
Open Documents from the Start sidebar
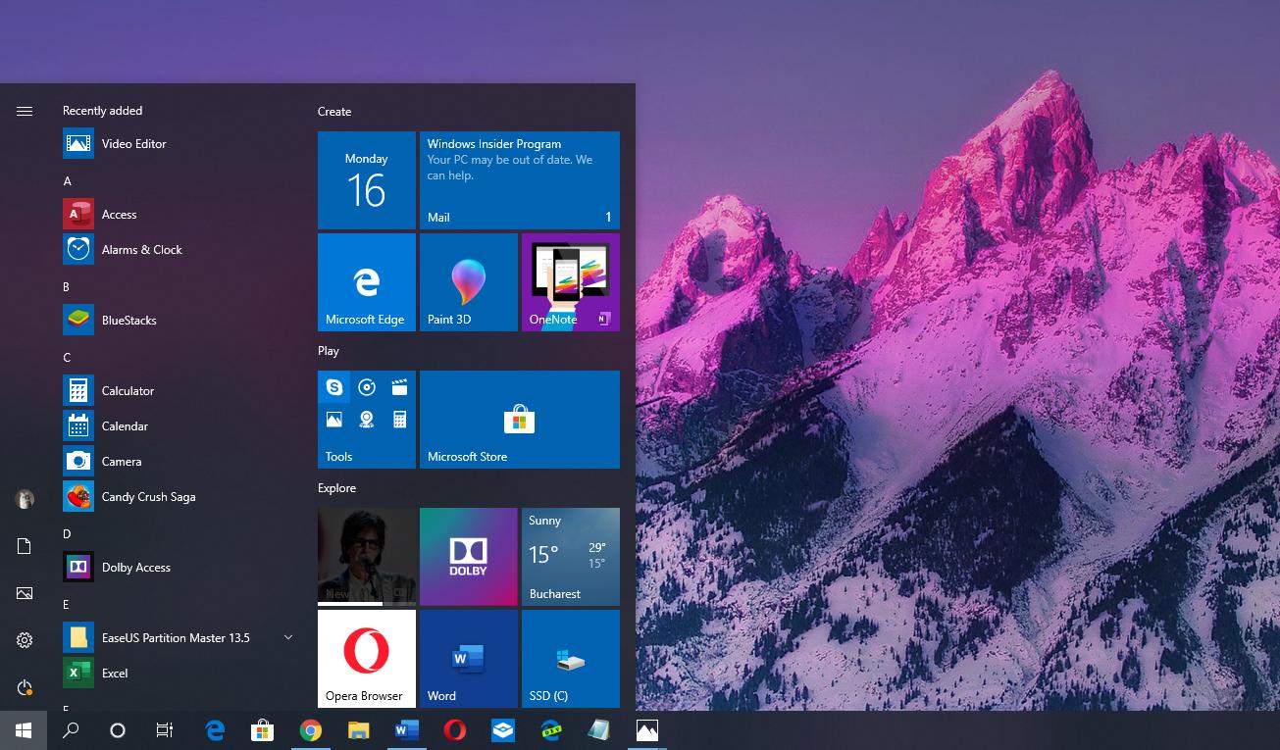pyautogui.click(x=25, y=546)
